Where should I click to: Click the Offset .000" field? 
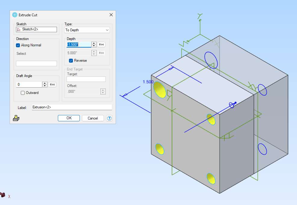pos(83,92)
